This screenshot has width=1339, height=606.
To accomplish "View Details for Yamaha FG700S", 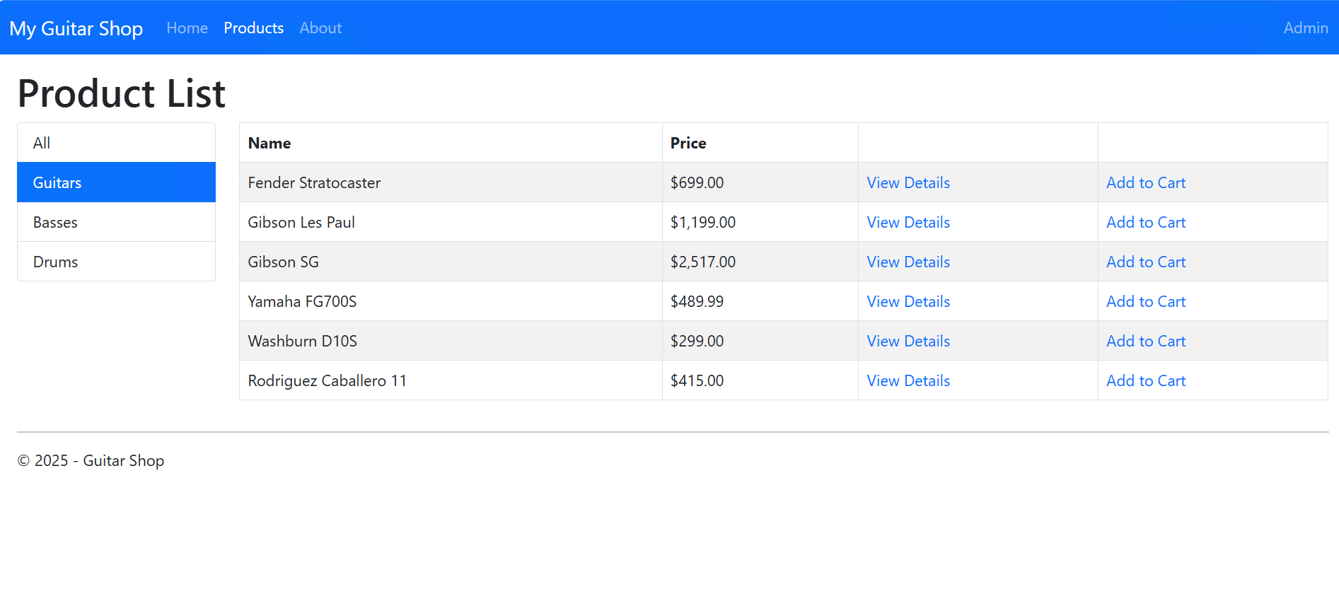I will [x=908, y=301].
